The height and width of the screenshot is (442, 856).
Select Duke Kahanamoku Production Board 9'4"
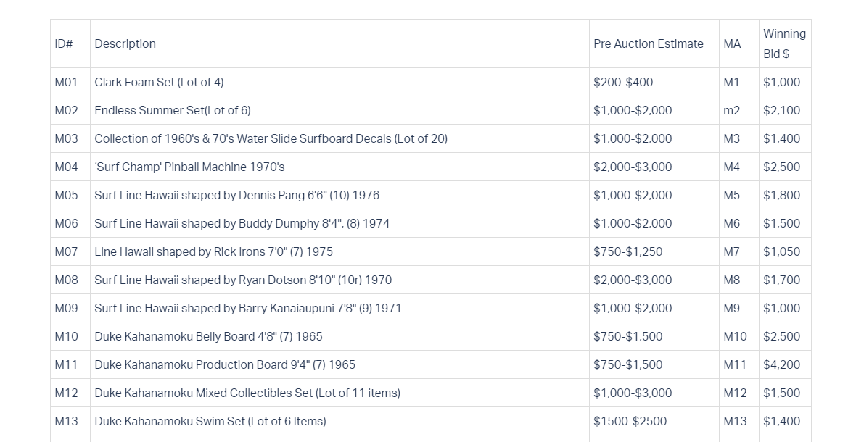click(224, 364)
